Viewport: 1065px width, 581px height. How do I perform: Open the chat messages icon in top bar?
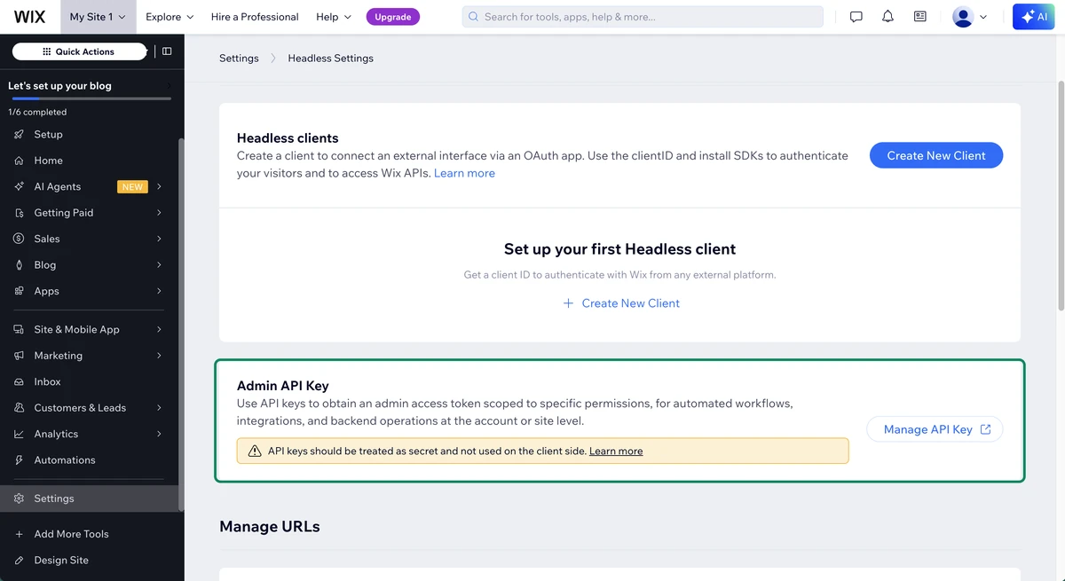[856, 17]
